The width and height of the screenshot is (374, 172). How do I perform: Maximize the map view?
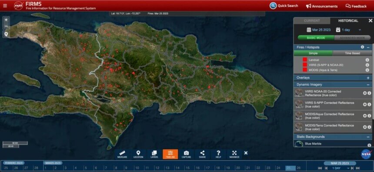234,154
